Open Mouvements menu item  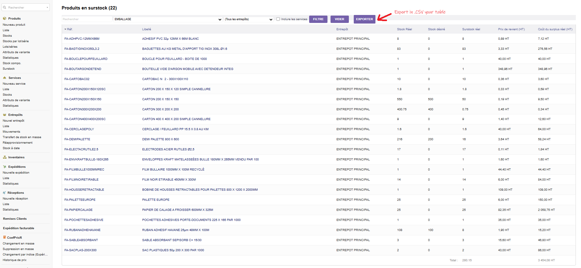[11, 132]
